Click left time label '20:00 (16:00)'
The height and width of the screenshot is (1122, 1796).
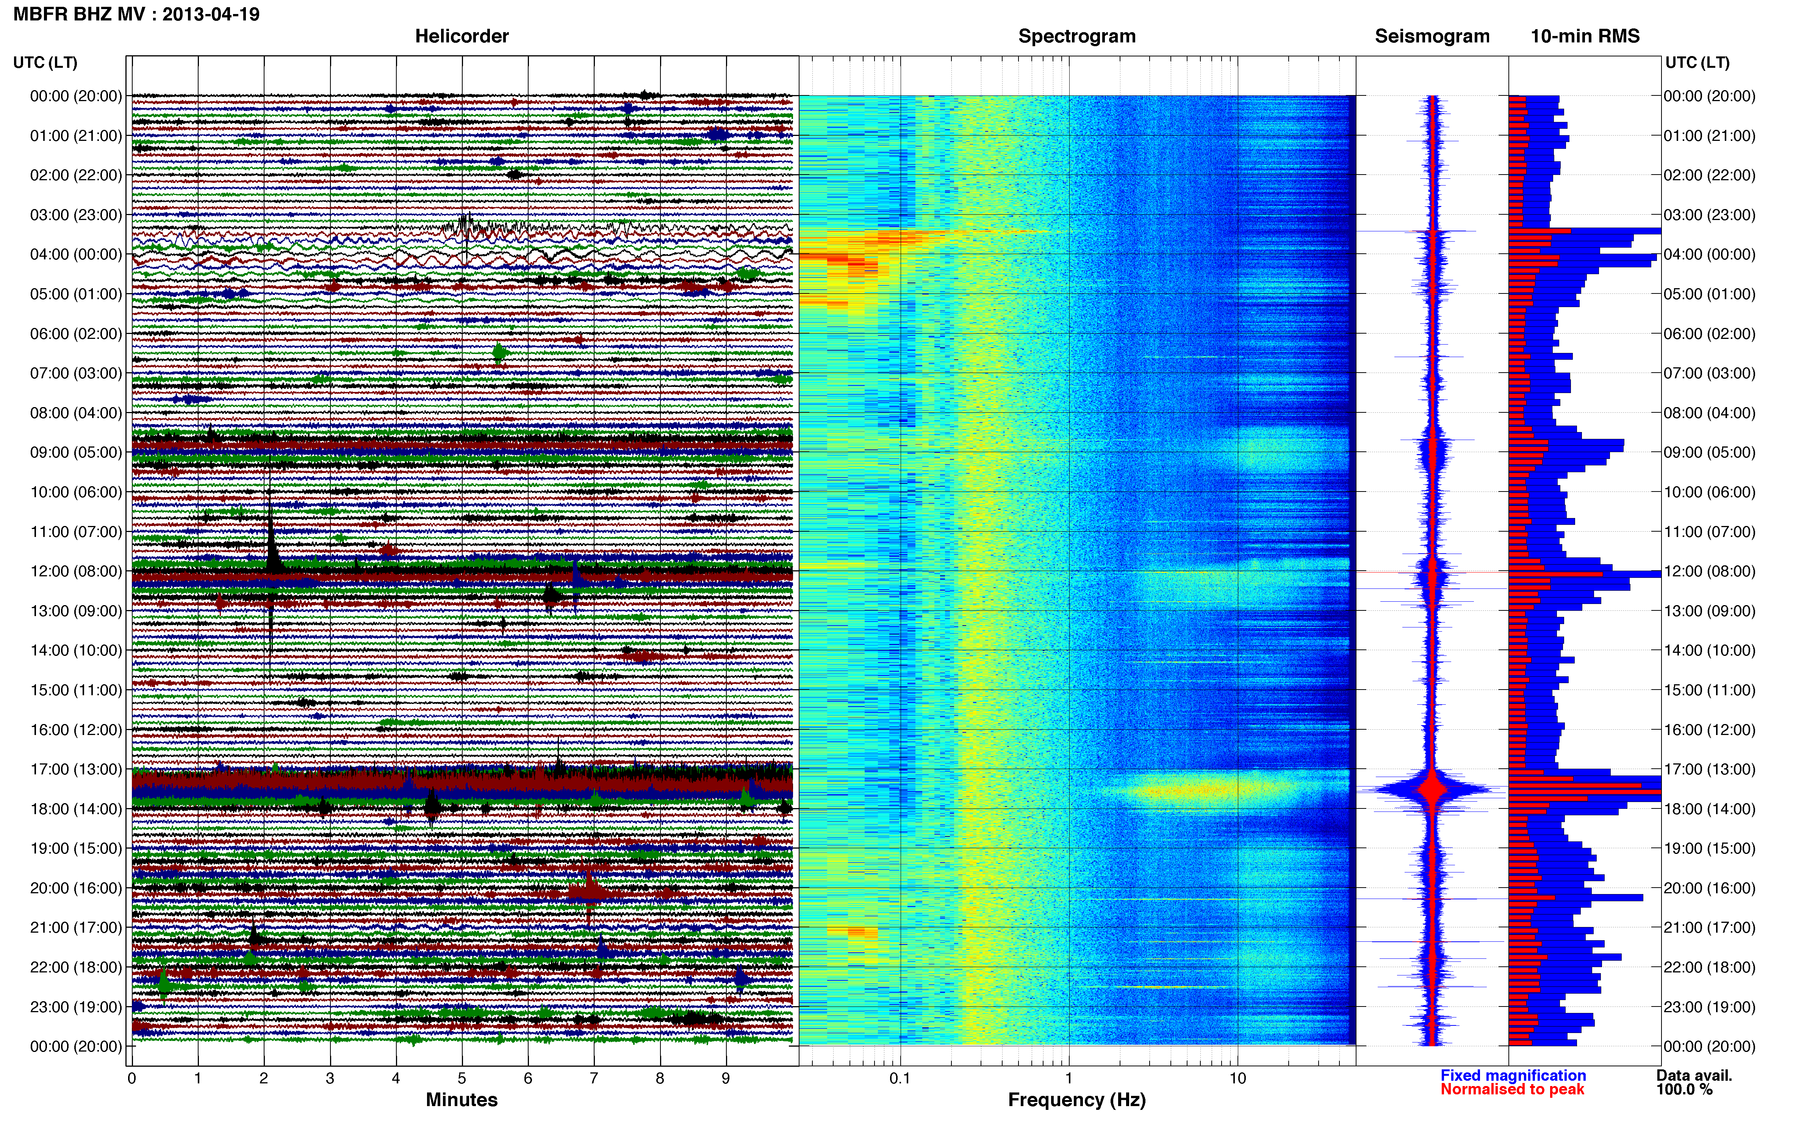[x=76, y=888]
